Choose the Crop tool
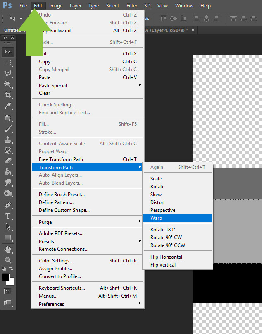 pyautogui.click(x=8, y=95)
